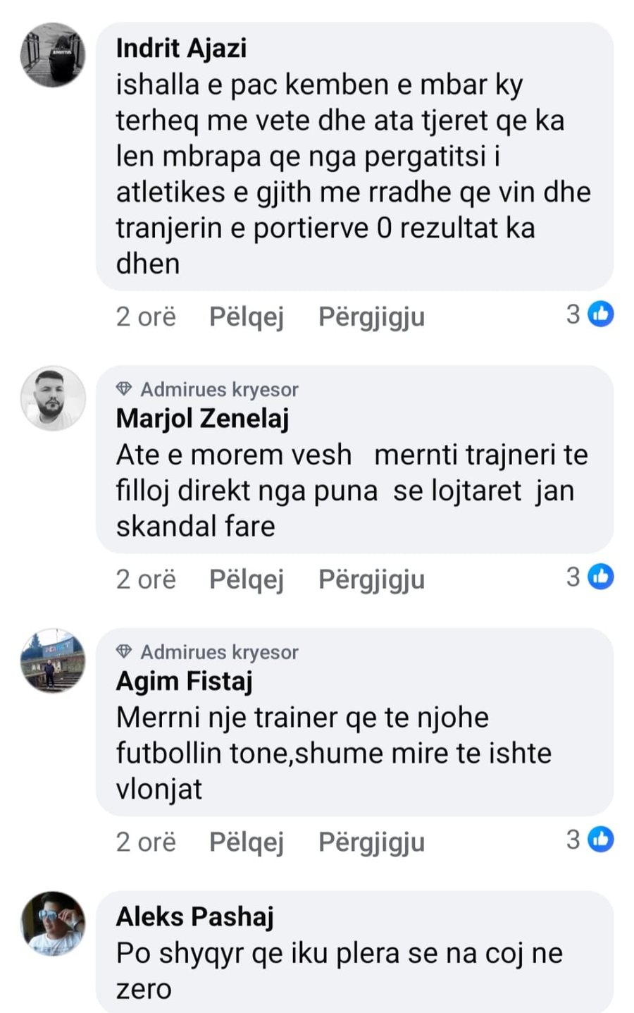This screenshot has height=1013, width=634.
Task: Click the like reaction icon on Marjol Zenelaj's comment
Action: [601, 577]
